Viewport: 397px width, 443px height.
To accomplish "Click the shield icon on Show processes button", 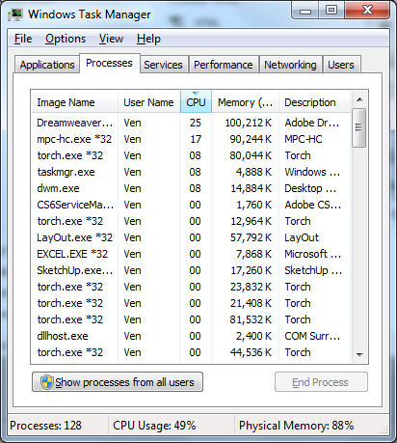I will pyautogui.click(x=47, y=382).
